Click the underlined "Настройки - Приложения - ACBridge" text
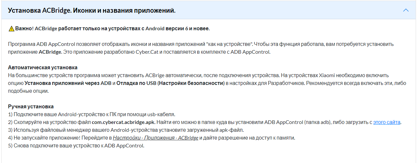This screenshot has width=417, height=163. coord(156,138)
